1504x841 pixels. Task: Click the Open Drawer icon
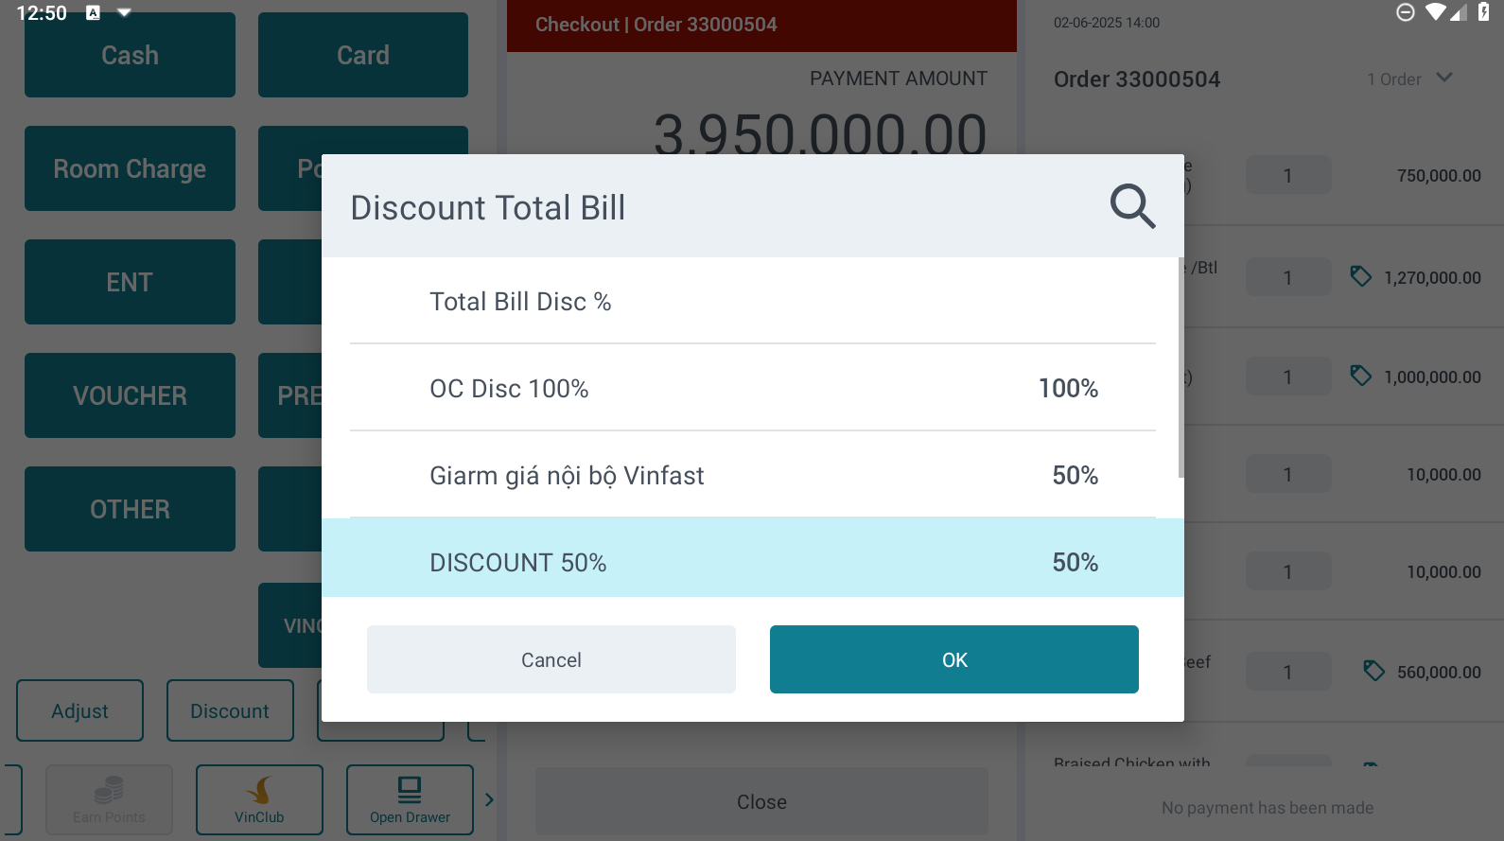(x=410, y=789)
